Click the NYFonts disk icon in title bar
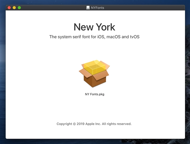 click(88, 8)
